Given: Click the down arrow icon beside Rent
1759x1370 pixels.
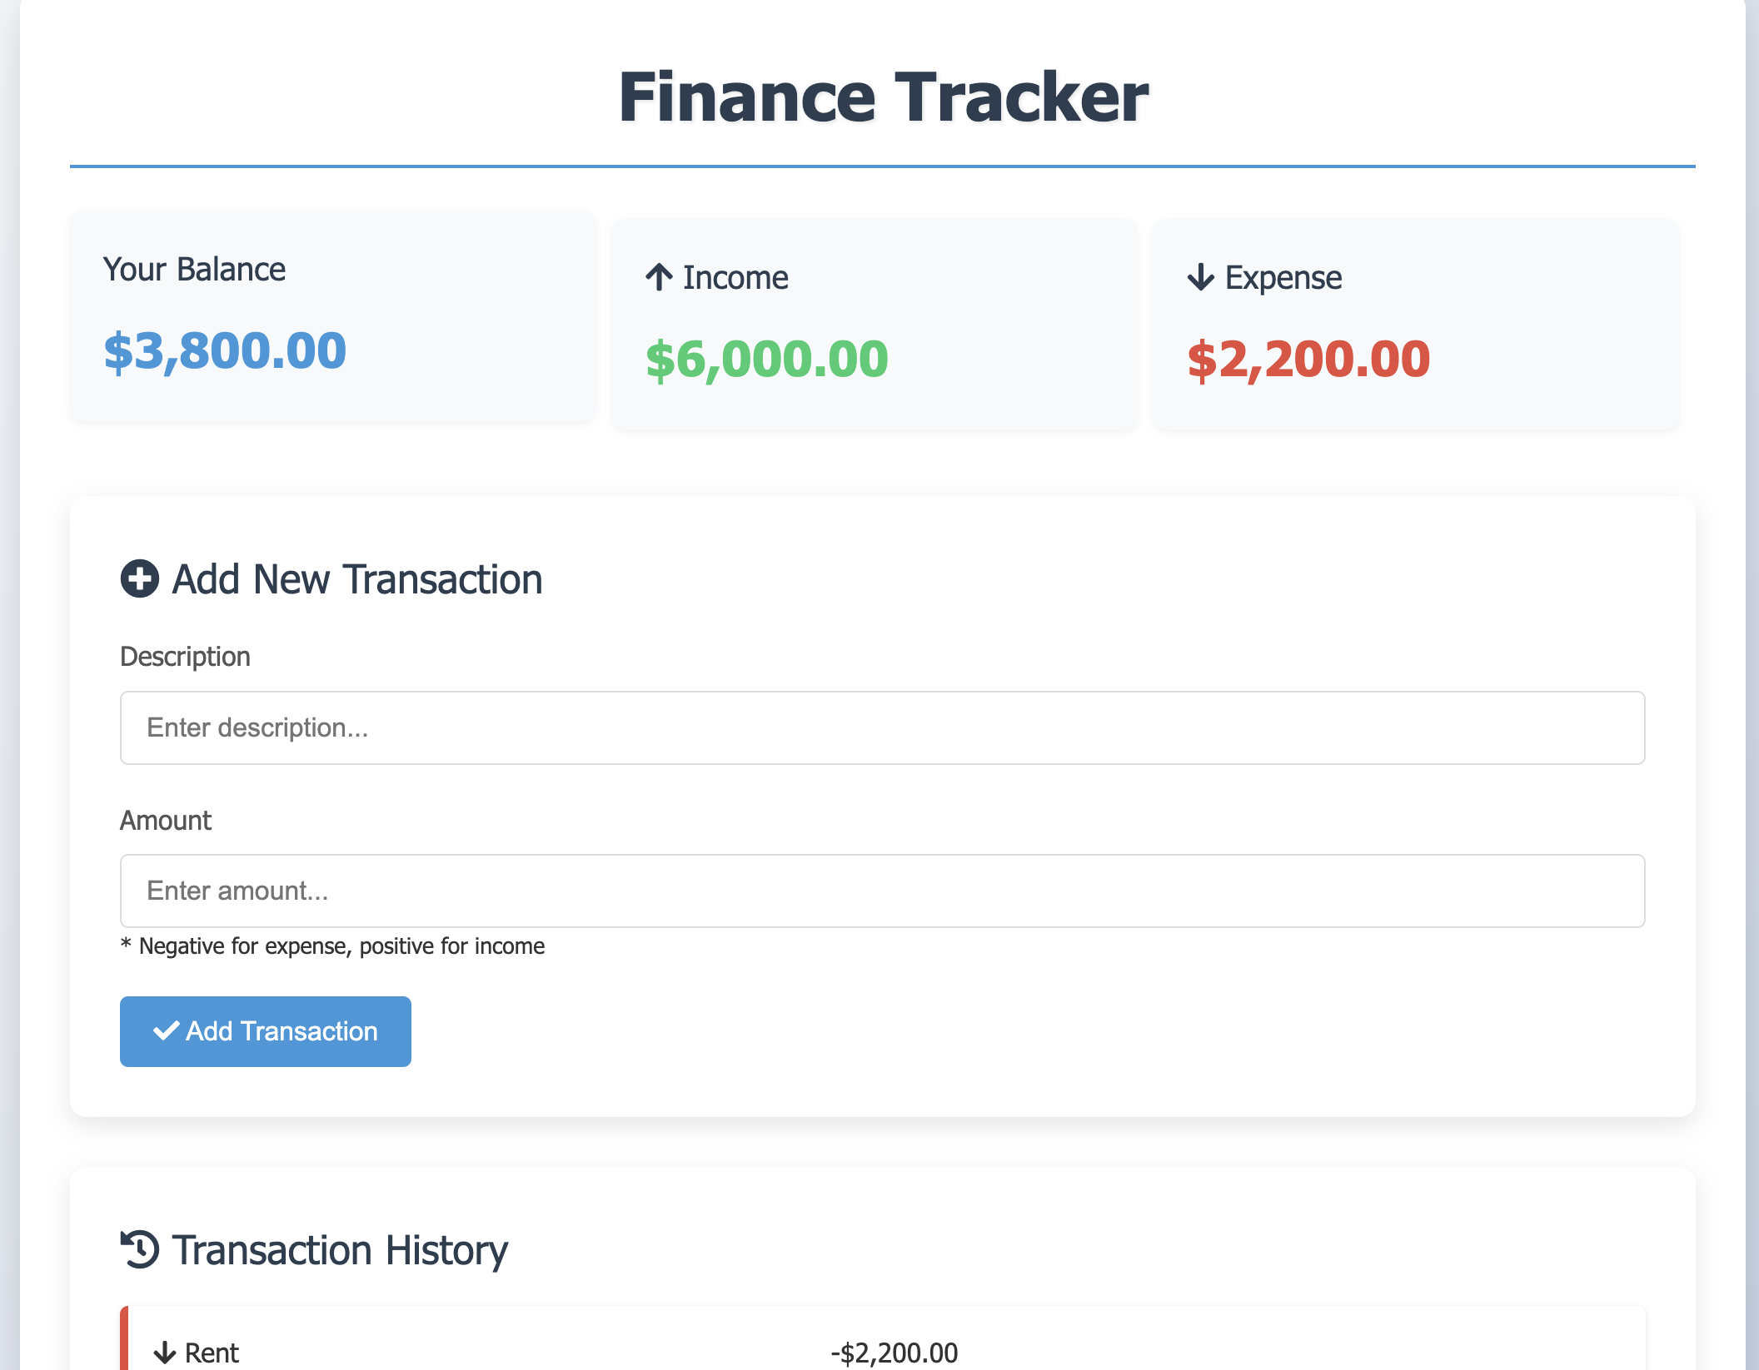Looking at the screenshot, I should point(165,1353).
